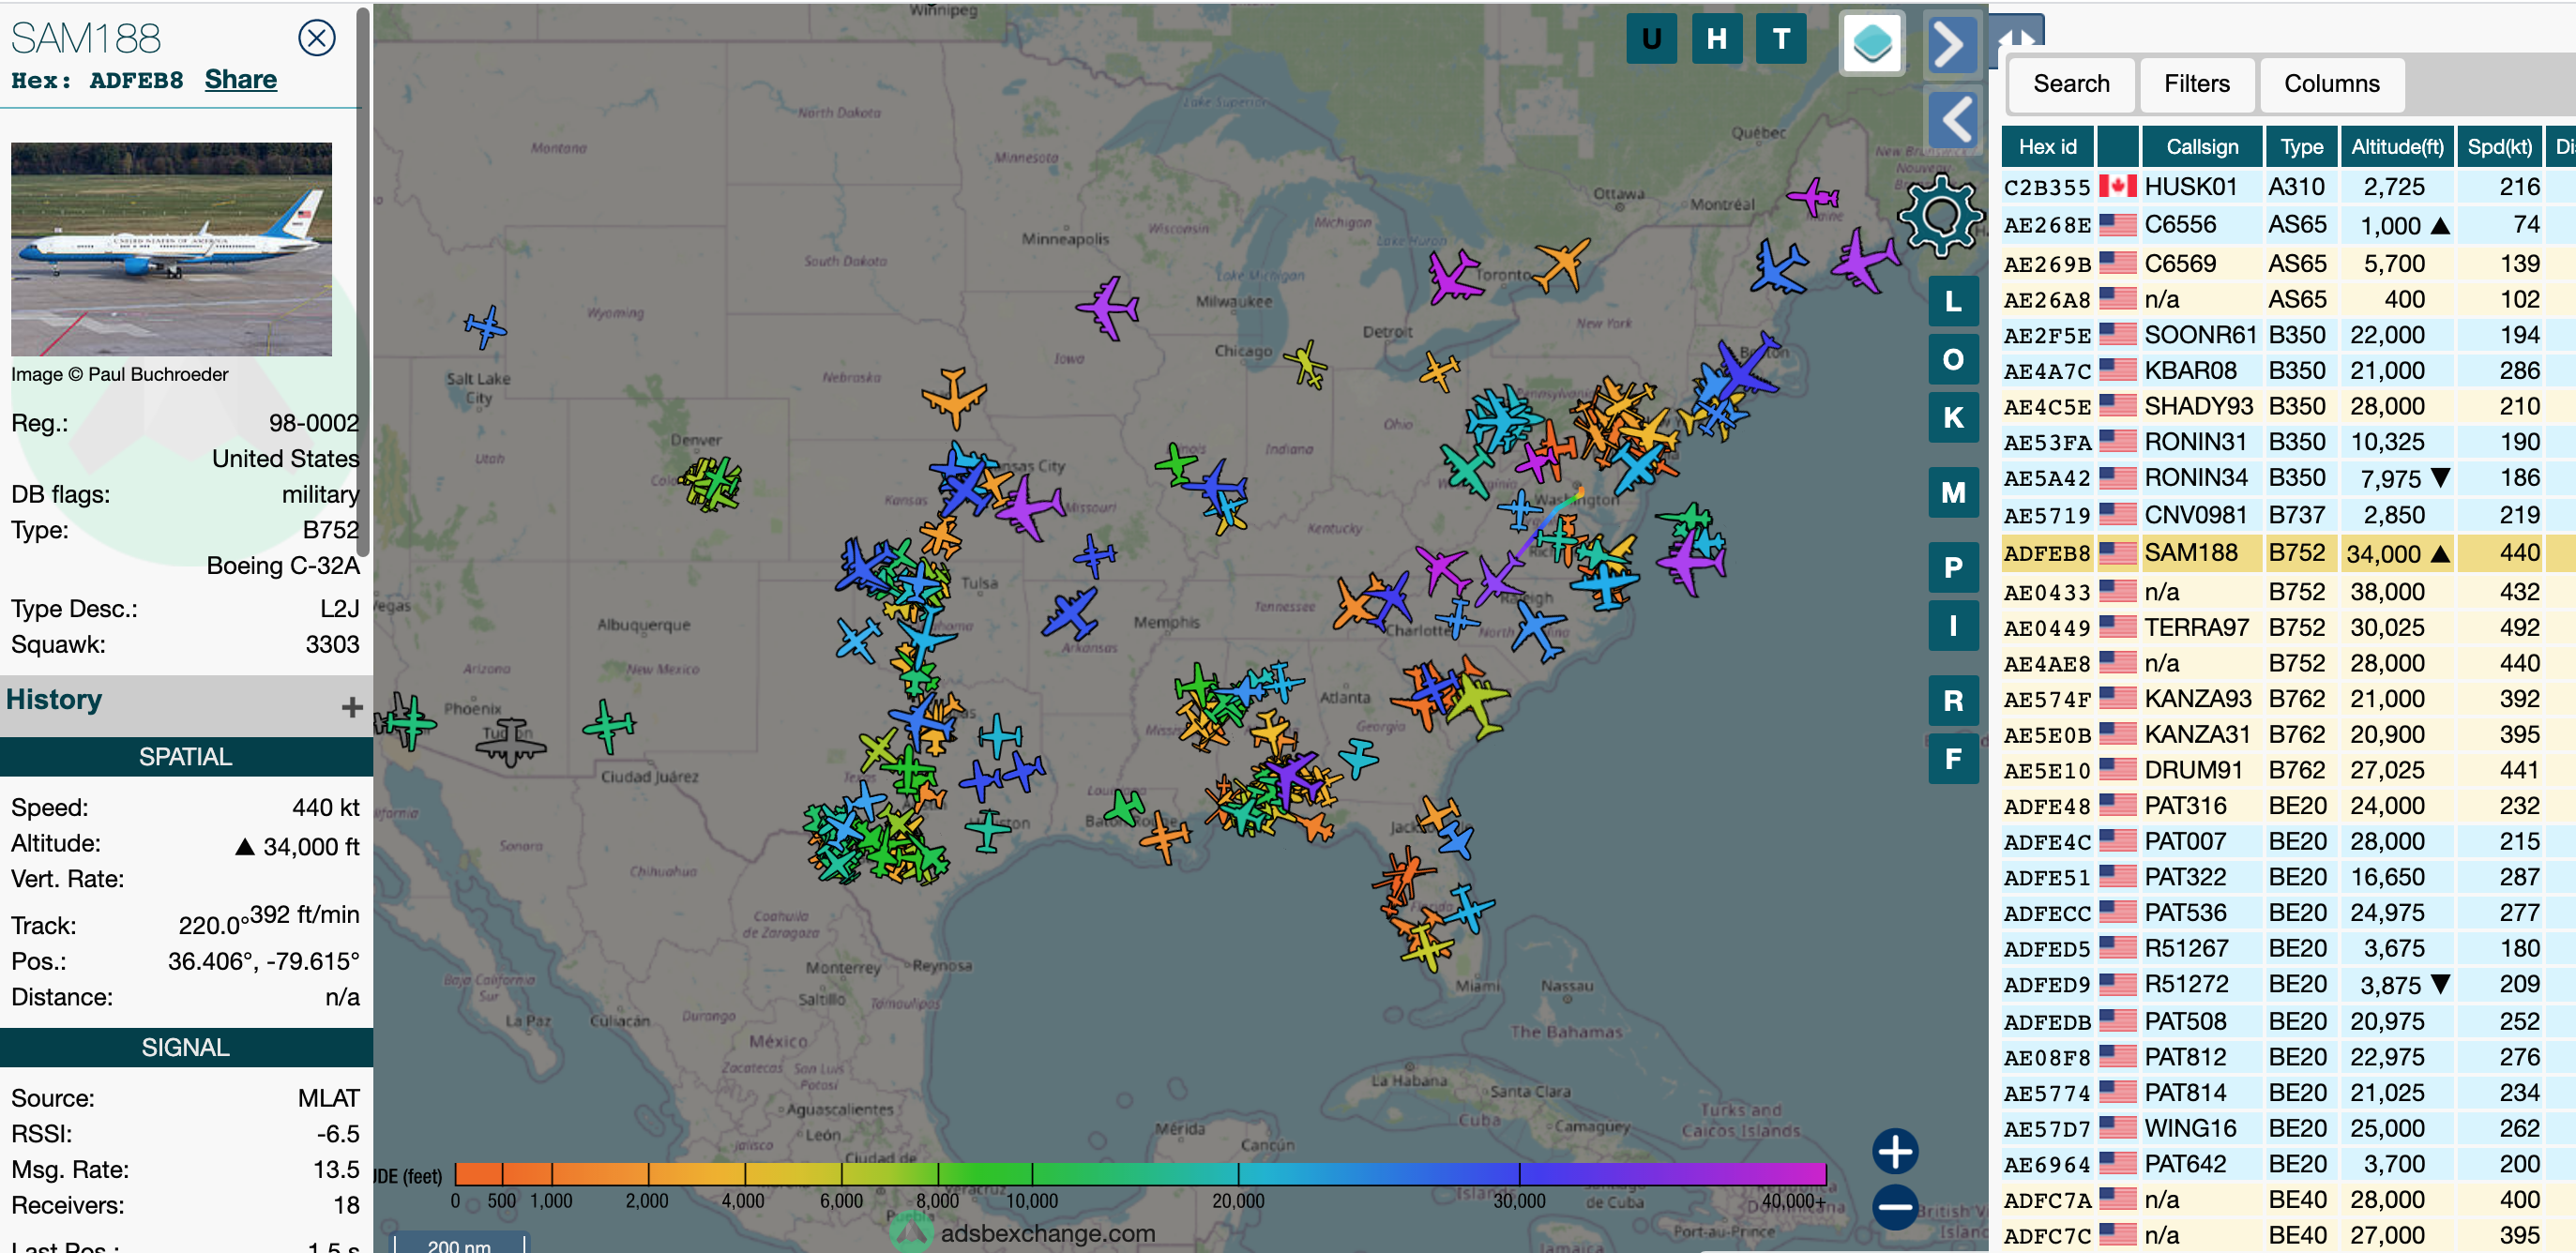The height and width of the screenshot is (1253, 2576).
Task: Toggle the T filter button
Action: pos(1781,39)
